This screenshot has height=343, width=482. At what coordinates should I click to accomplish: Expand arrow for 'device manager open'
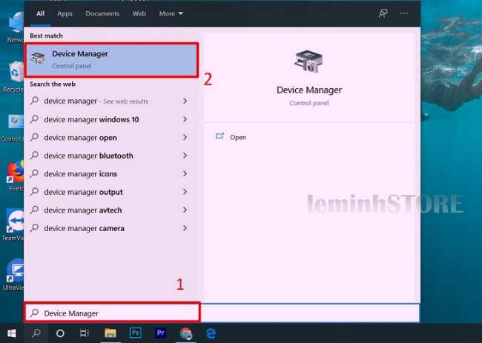click(x=185, y=137)
